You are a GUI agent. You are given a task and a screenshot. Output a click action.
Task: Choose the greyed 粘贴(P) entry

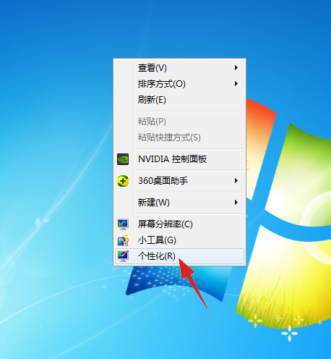click(x=179, y=122)
